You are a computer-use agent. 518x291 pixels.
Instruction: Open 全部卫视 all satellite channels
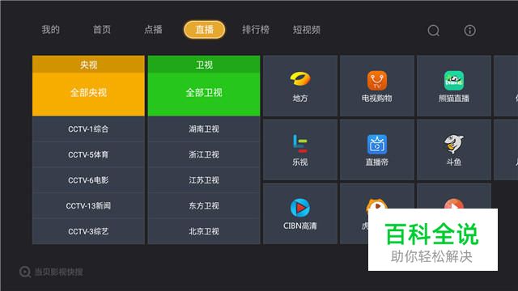(204, 94)
